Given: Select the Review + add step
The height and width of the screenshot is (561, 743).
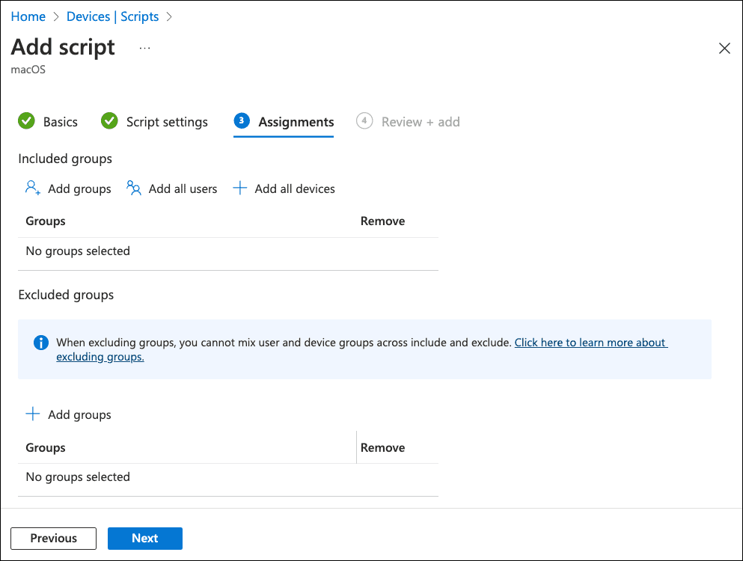Looking at the screenshot, I should (421, 121).
